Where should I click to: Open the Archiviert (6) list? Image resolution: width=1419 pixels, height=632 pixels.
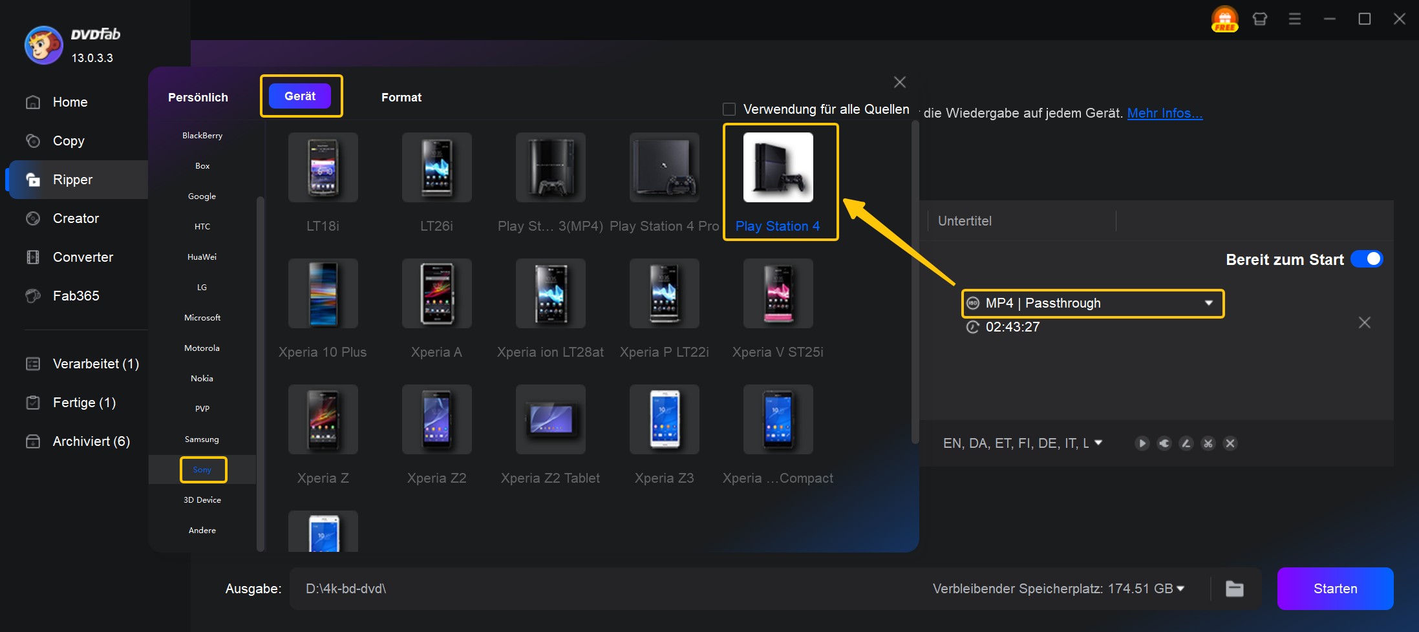[x=91, y=441]
